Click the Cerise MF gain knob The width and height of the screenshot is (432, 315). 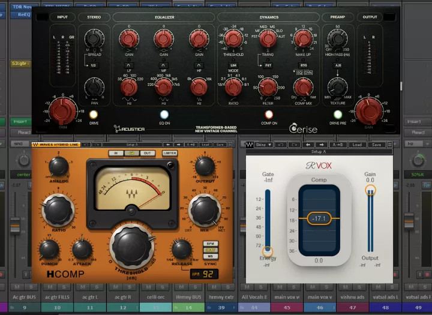point(163,39)
